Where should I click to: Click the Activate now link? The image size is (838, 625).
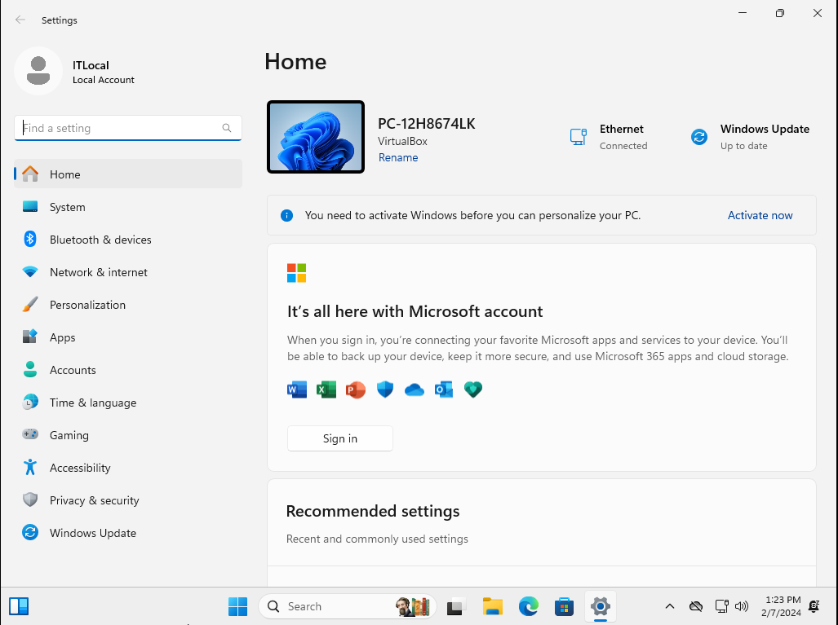760,215
